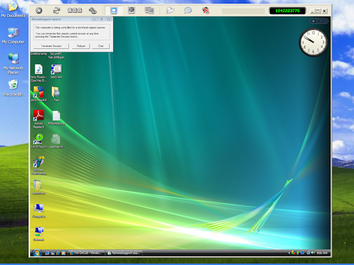Click the Chat button in RemoteSupport dialog
354x265 pixels.
100,46
